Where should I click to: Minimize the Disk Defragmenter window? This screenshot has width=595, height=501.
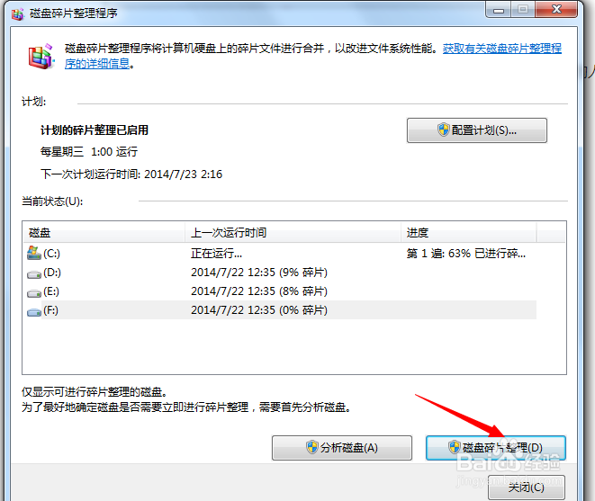(499, 10)
